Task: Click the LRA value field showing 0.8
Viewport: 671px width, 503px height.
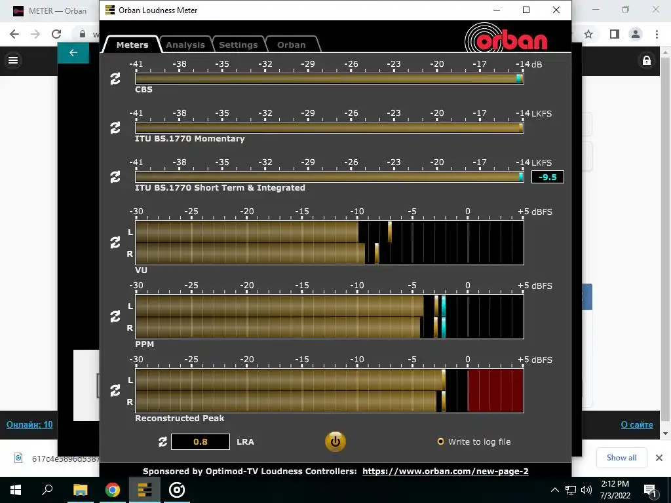Action: pyautogui.click(x=201, y=442)
